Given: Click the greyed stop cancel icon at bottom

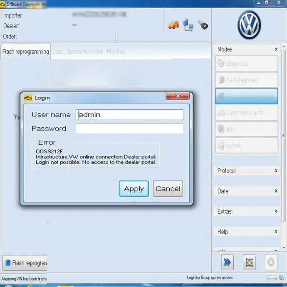Looking at the screenshot, I should pyautogui.click(x=271, y=262).
